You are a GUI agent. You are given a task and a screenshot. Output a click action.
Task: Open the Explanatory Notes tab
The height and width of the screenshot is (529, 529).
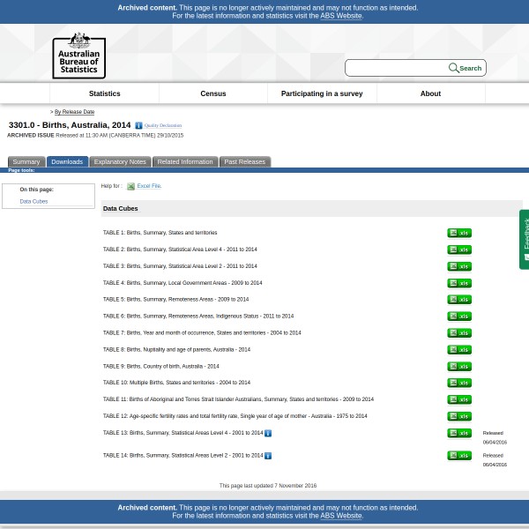click(x=120, y=162)
